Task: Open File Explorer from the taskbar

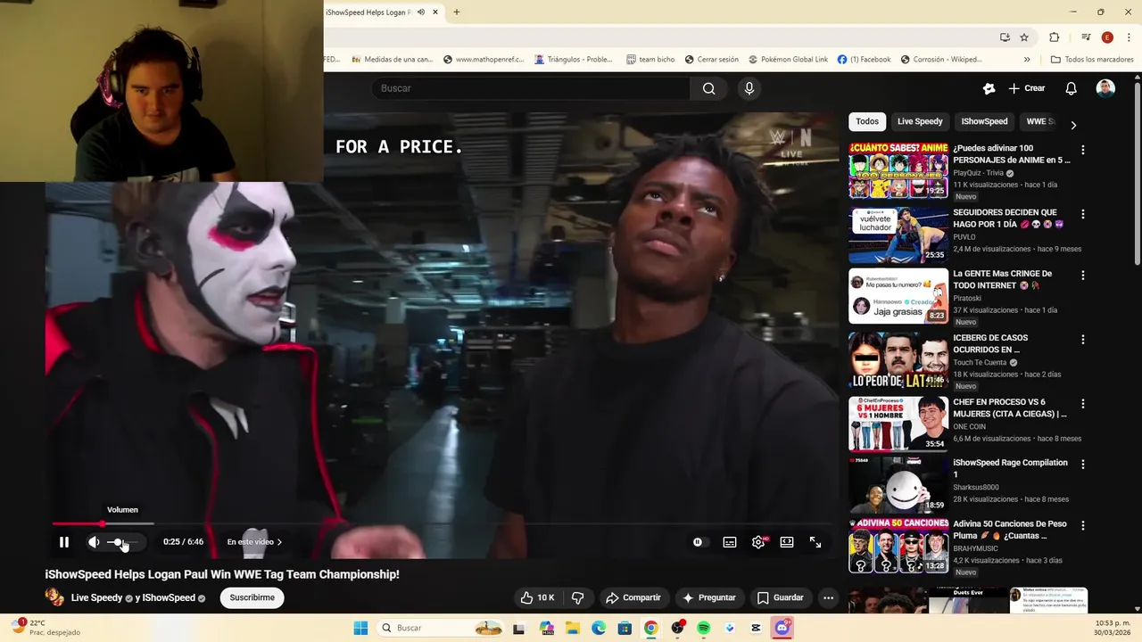Action: click(573, 628)
